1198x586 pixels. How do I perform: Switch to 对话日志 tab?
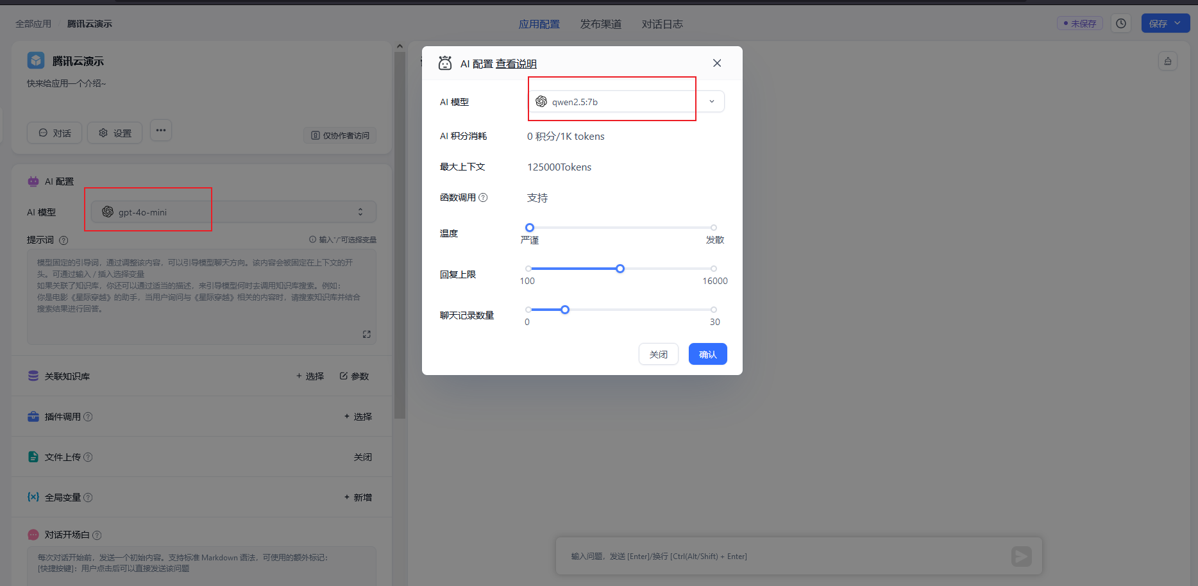[662, 24]
